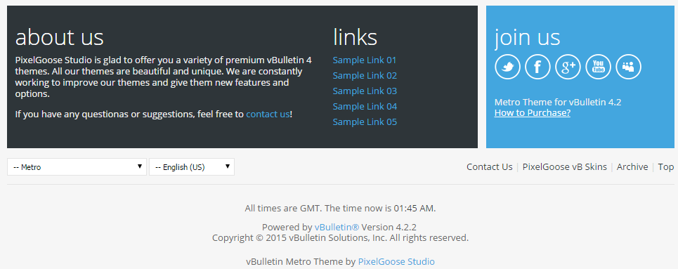678x269 pixels.
Task: Open the PixelGoose Studio credit link
Action: 396,262
